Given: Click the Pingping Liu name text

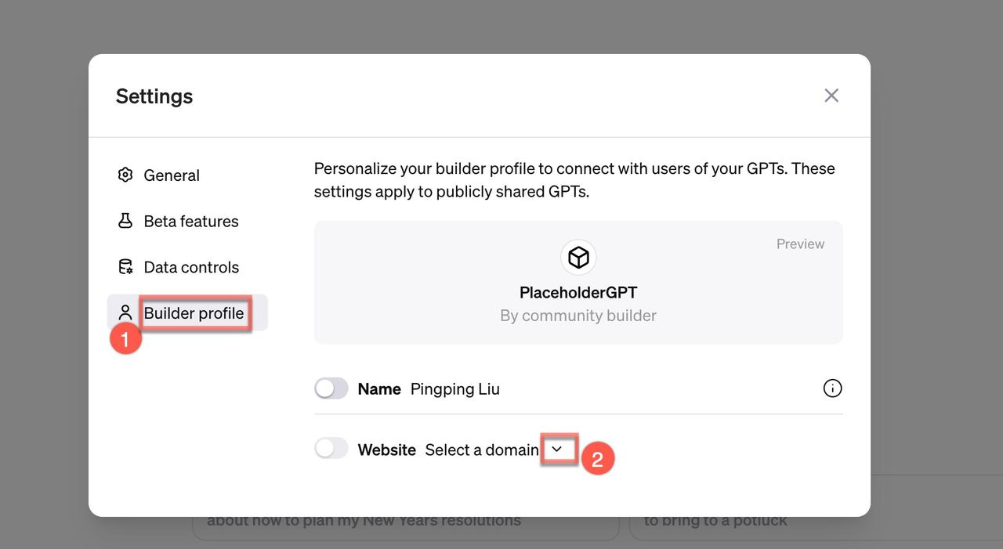Looking at the screenshot, I should [455, 388].
